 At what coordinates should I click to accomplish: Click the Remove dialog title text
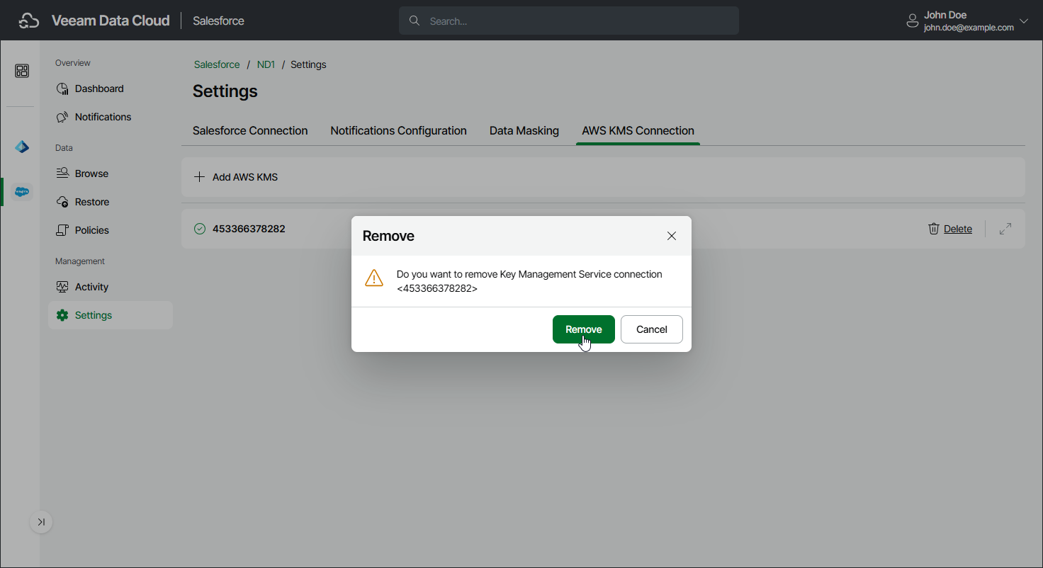[x=388, y=236]
